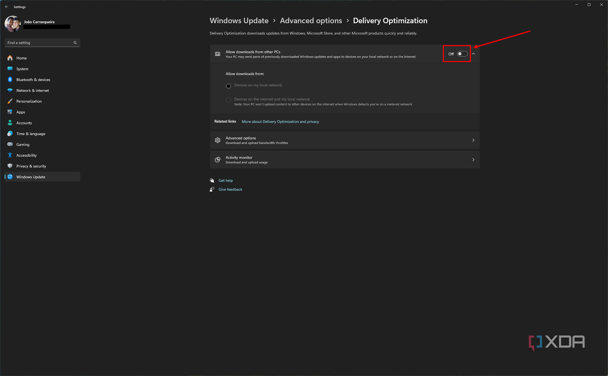Click the search magnifier icon
The height and width of the screenshot is (376, 608).
(x=75, y=43)
